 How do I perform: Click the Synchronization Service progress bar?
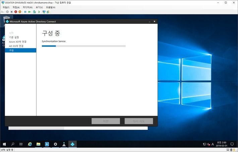click(x=83, y=46)
